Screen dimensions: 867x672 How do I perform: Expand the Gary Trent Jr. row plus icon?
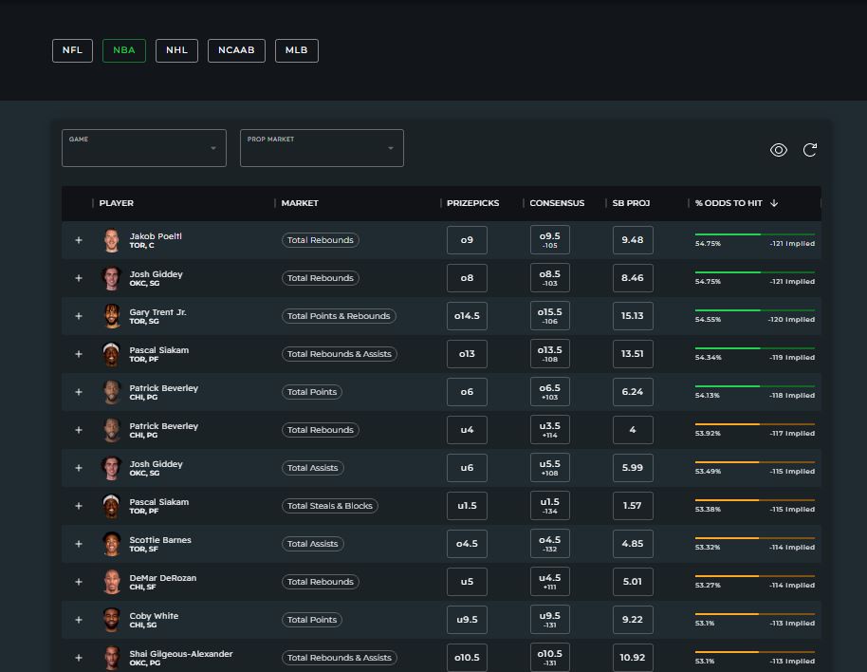pos(79,316)
